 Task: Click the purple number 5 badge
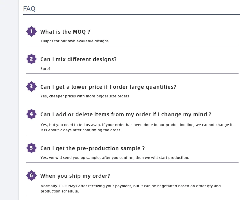[31, 148]
